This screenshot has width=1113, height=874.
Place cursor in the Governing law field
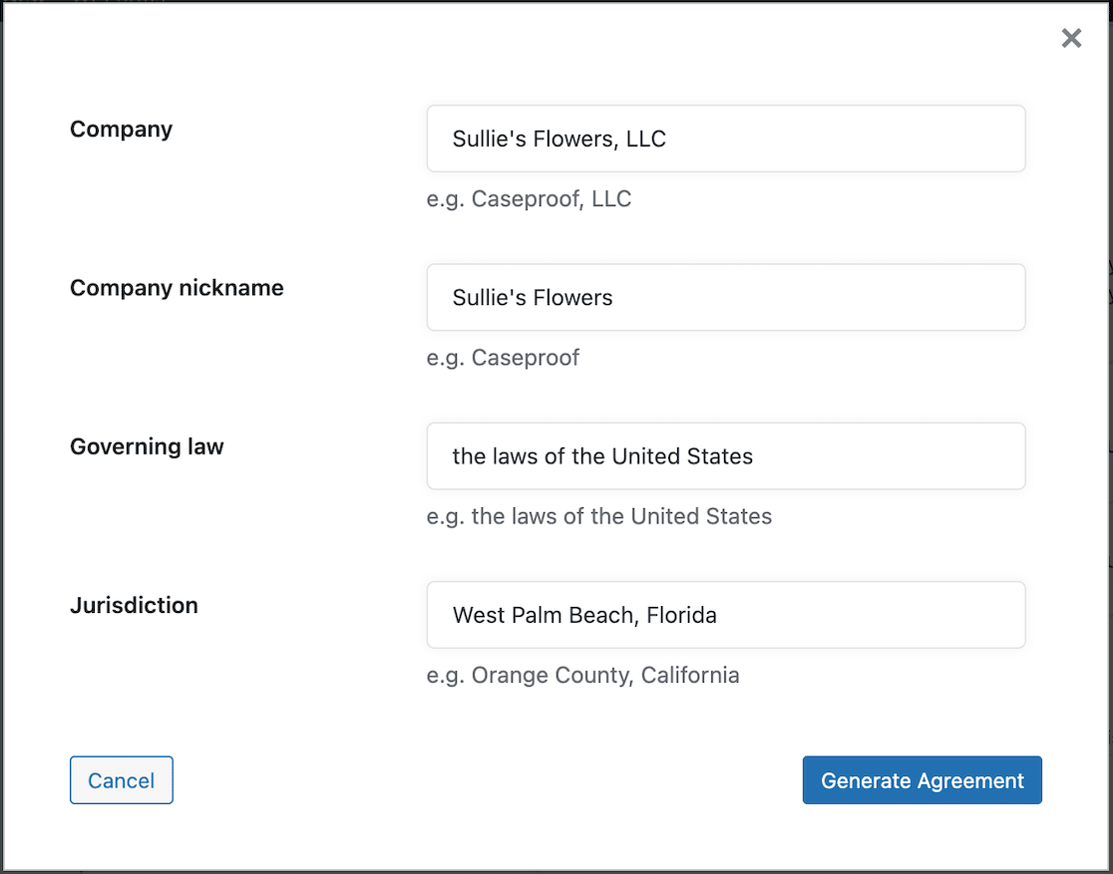coord(726,455)
